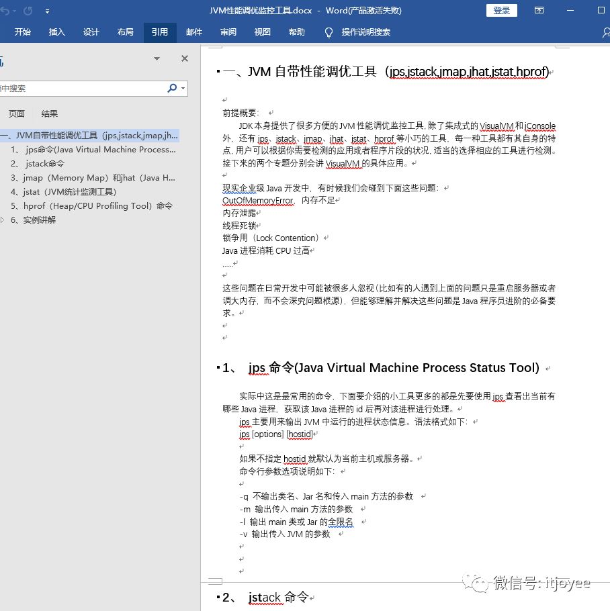Screen dimensions: 610x611
Task: Click the Redo/repeat icon in title bar
Action: (28, 11)
